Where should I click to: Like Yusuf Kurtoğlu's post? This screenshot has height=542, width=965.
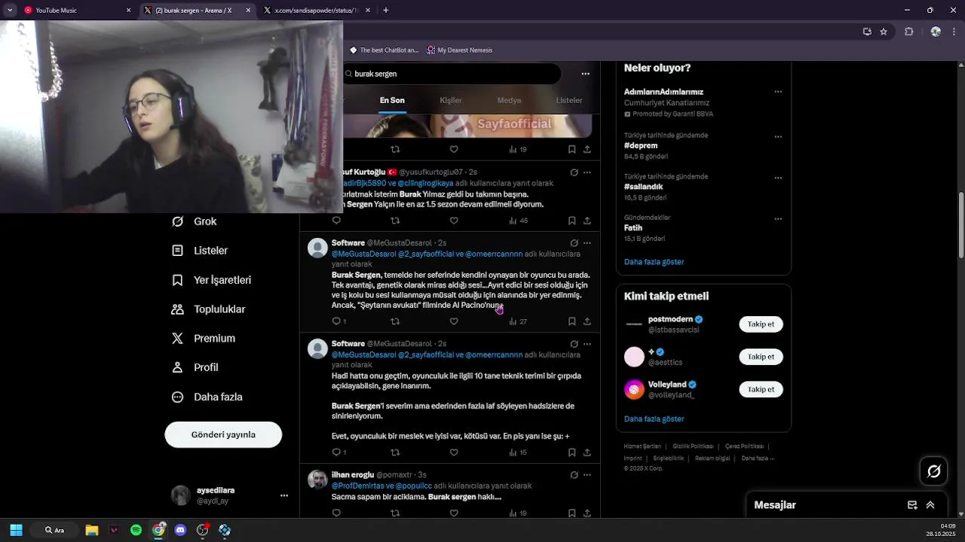point(454,221)
